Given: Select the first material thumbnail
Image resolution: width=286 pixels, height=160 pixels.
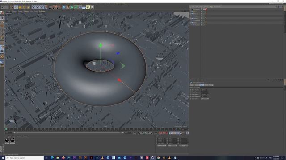Looking at the screenshot, I should coord(7,140).
